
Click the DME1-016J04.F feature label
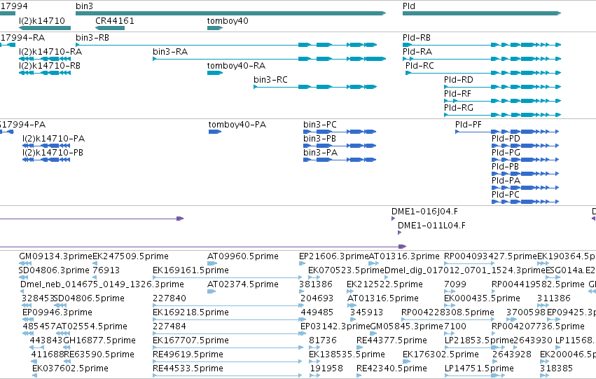(424, 212)
